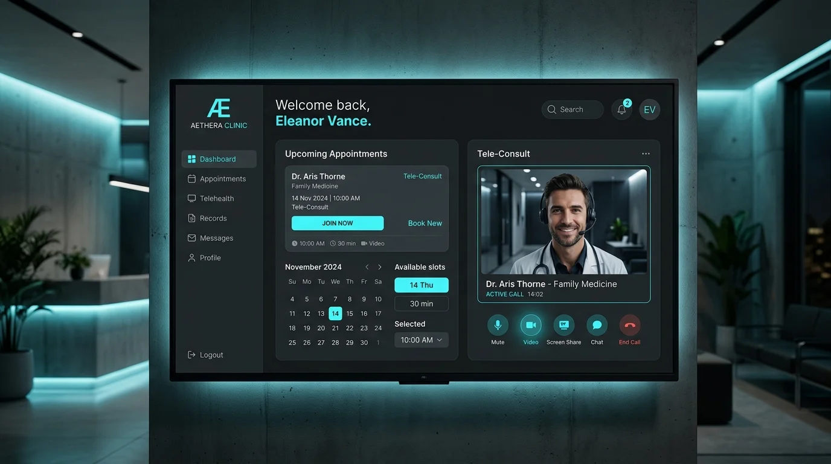Click the "Upcoming Appointments" heading
The width and height of the screenshot is (831, 464).
pyautogui.click(x=336, y=154)
